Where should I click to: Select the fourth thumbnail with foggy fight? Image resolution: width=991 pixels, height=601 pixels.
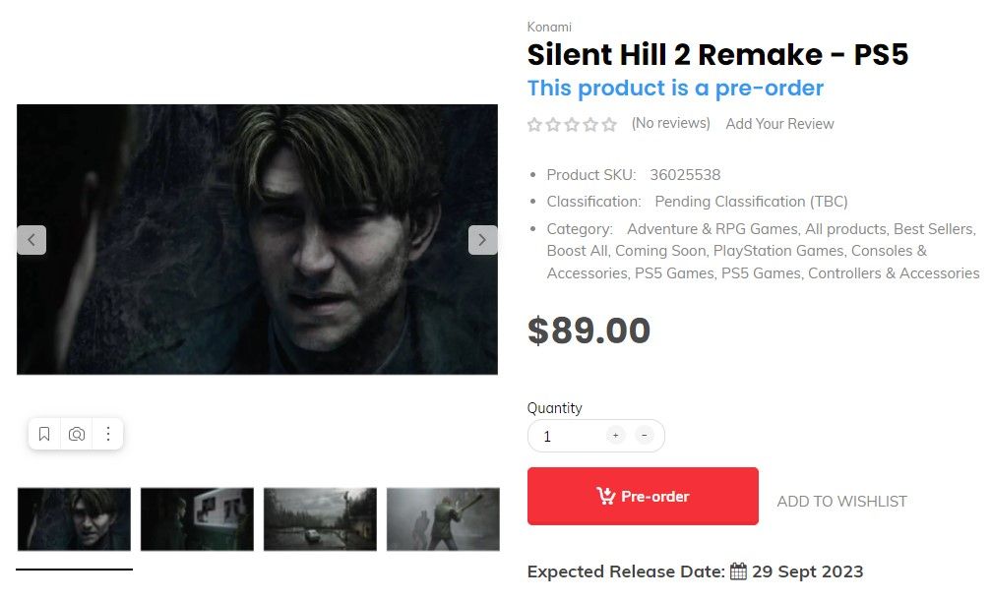point(442,518)
